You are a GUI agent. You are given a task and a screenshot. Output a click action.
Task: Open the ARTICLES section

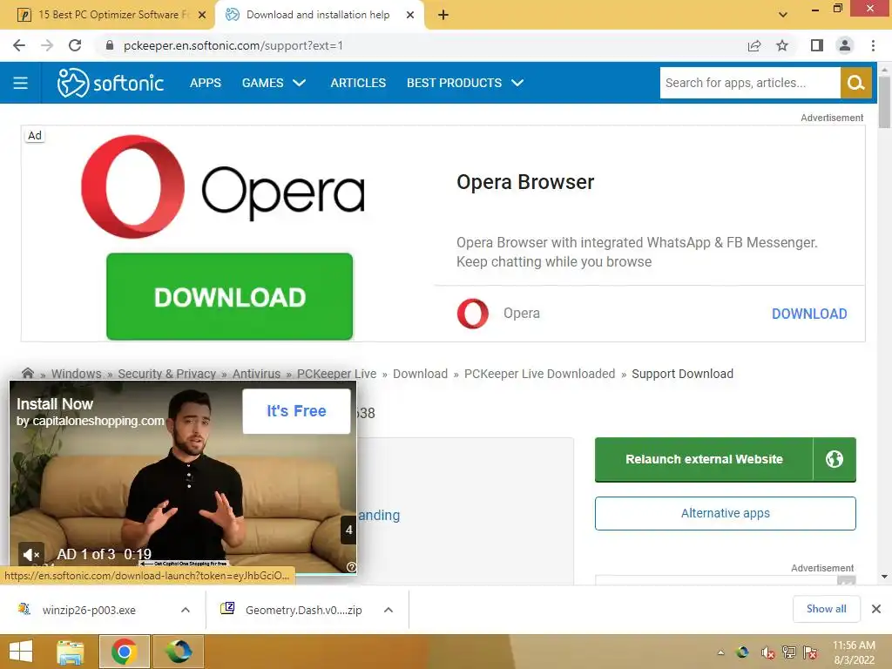[x=358, y=83]
